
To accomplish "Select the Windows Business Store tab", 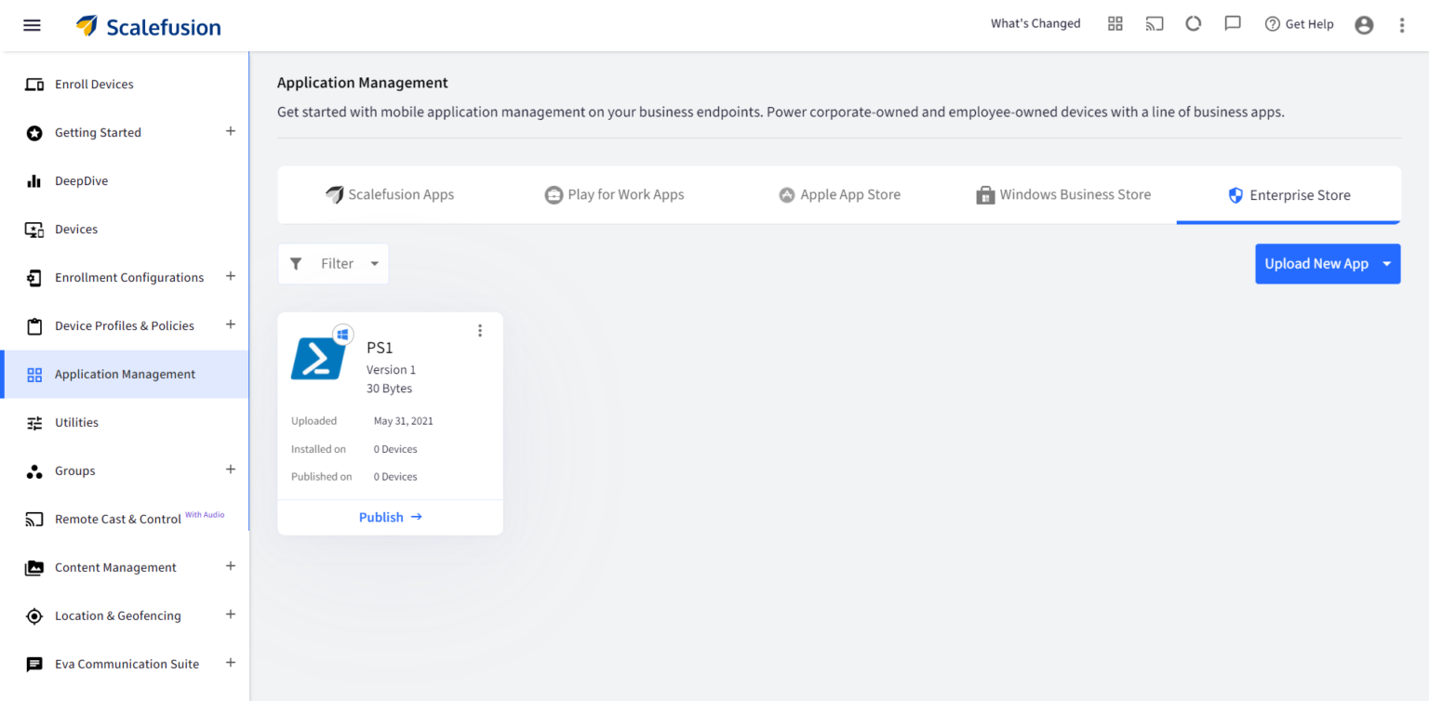I will (x=1063, y=195).
